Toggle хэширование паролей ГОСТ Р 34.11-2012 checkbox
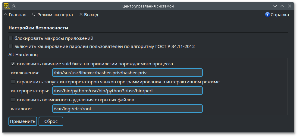This screenshot has width=298, height=137. point(11,46)
